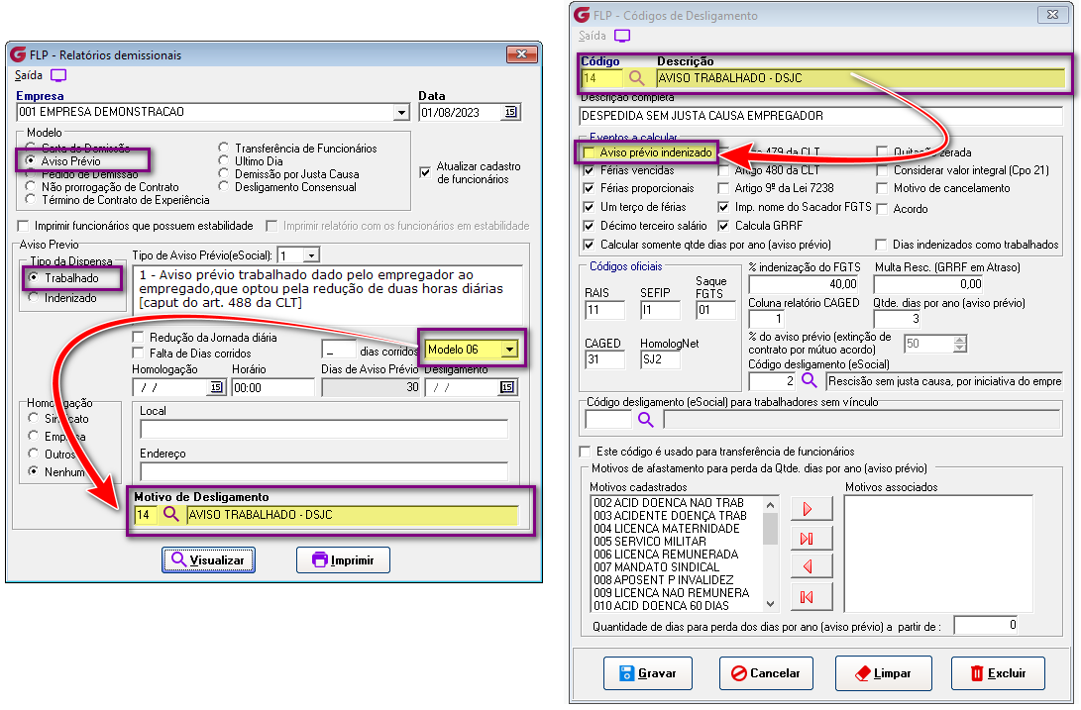
Task: Click the HomologNet field SJ2
Action: coord(661,359)
